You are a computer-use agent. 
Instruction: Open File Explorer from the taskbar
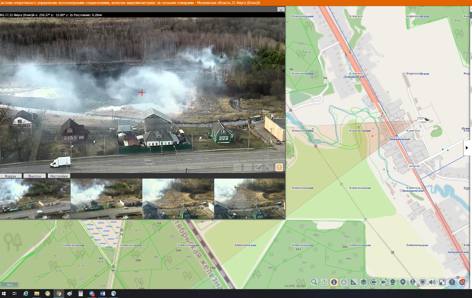pyautogui.click(x=37, y=294)
